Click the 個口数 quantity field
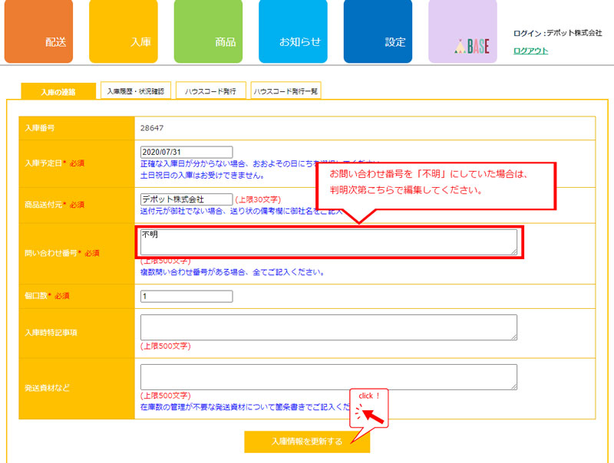 coord(187,296)
